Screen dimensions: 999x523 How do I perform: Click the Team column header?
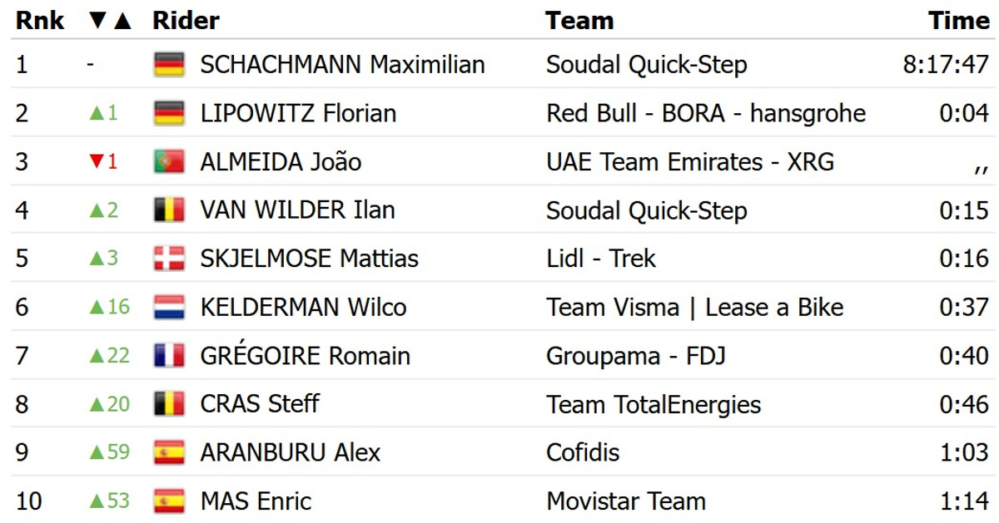point(579,21)
